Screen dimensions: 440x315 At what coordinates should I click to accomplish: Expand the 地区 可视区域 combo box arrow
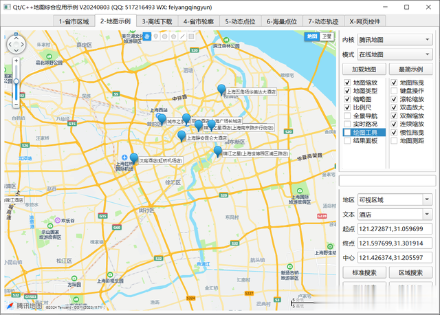[x=427, y=199]
